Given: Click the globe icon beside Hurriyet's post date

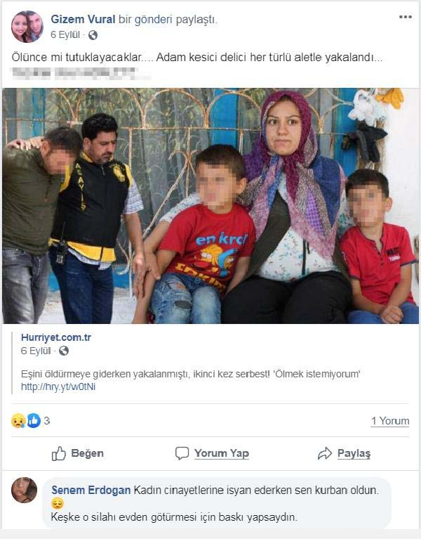Looking at the screenshot, I should (64, 351).
